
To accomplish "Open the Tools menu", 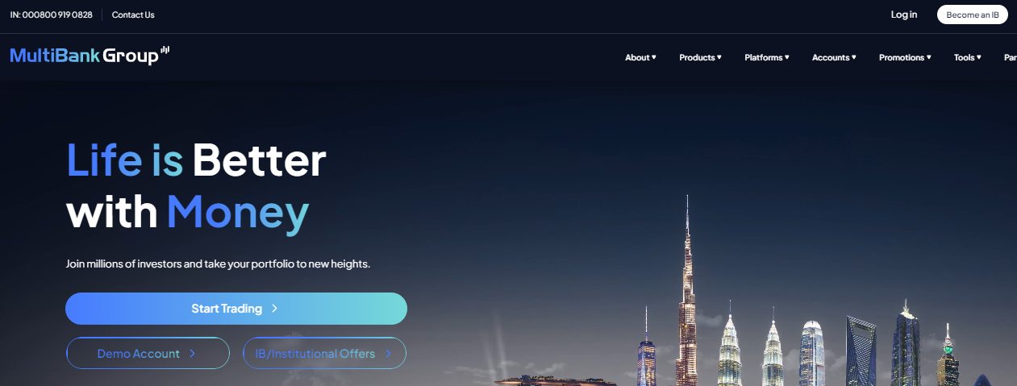I will pyautogui.click(x=967, y=57).
